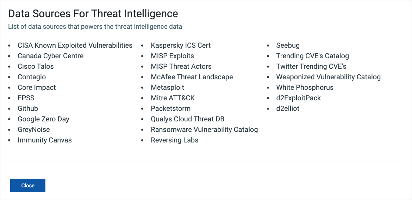Select Cisco Talos data source
This screenshot has height=200, width=412.
[36, 66]
